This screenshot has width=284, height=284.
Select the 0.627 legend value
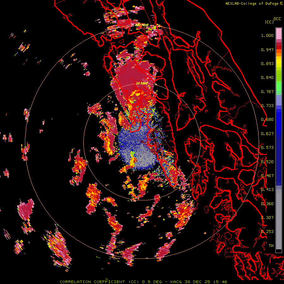point(267,134)
